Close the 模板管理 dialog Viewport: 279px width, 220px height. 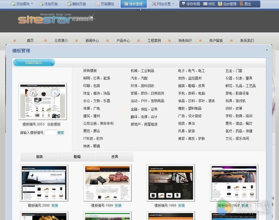pyautogui.click(x=267, y=50)
